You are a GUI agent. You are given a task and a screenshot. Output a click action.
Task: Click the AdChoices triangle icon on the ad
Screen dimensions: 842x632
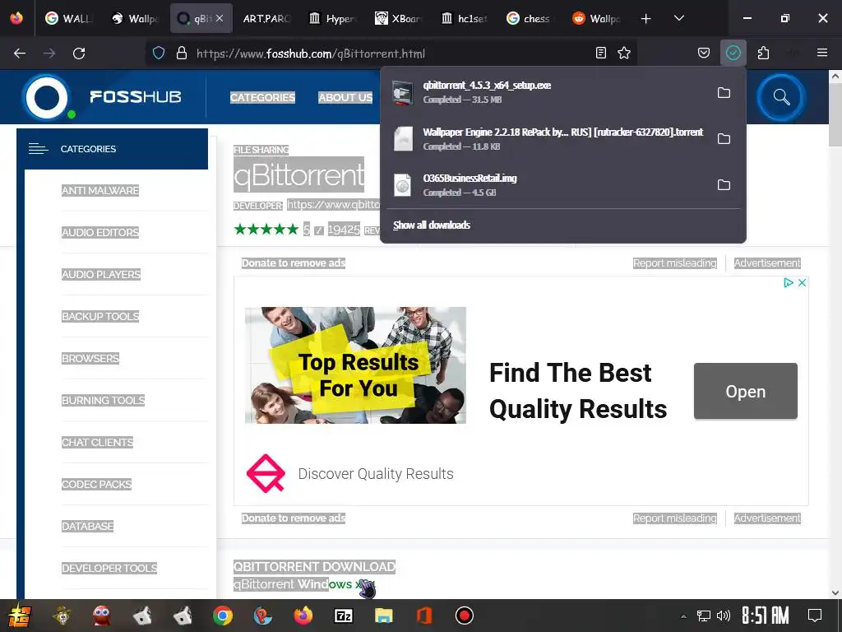[788, 283]
